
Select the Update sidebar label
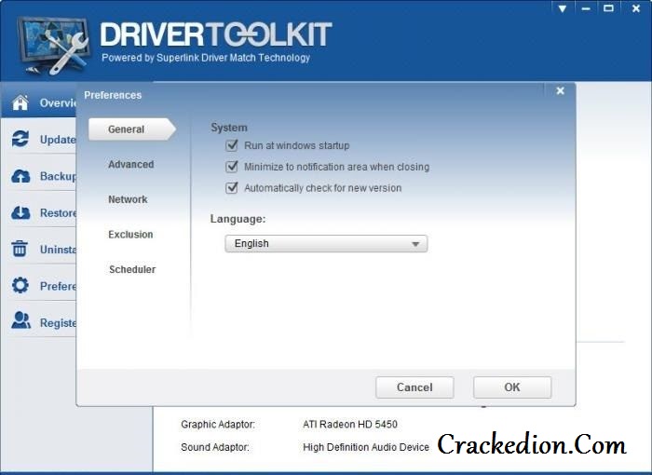pyautogui.click(x=58, y=140)
